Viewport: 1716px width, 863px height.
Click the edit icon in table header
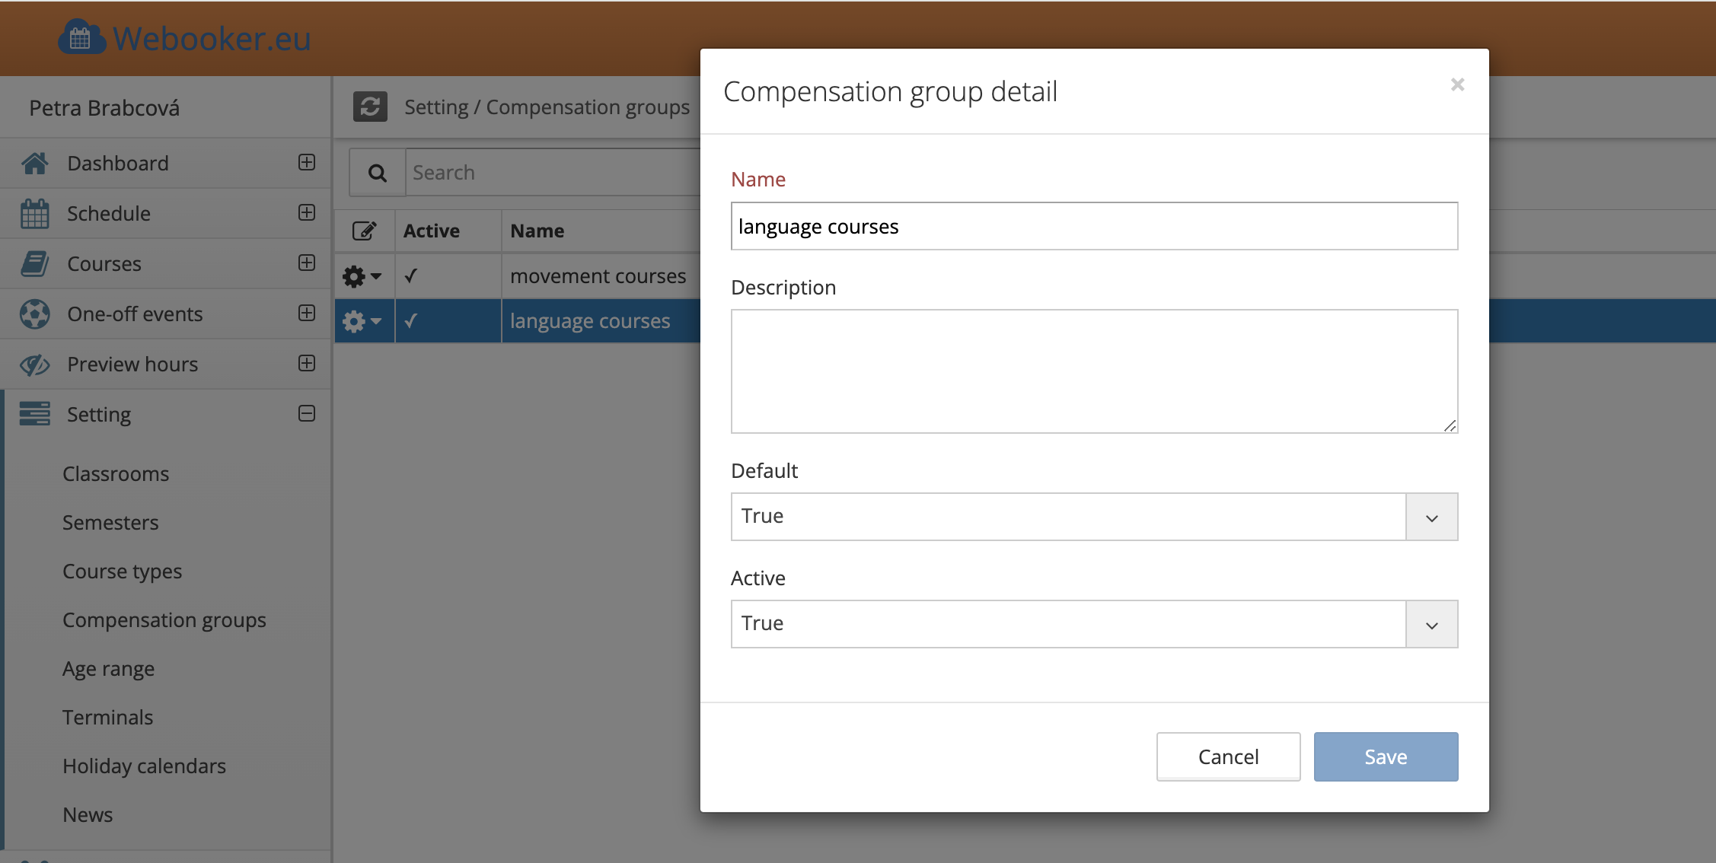click(x=364, y=231)
